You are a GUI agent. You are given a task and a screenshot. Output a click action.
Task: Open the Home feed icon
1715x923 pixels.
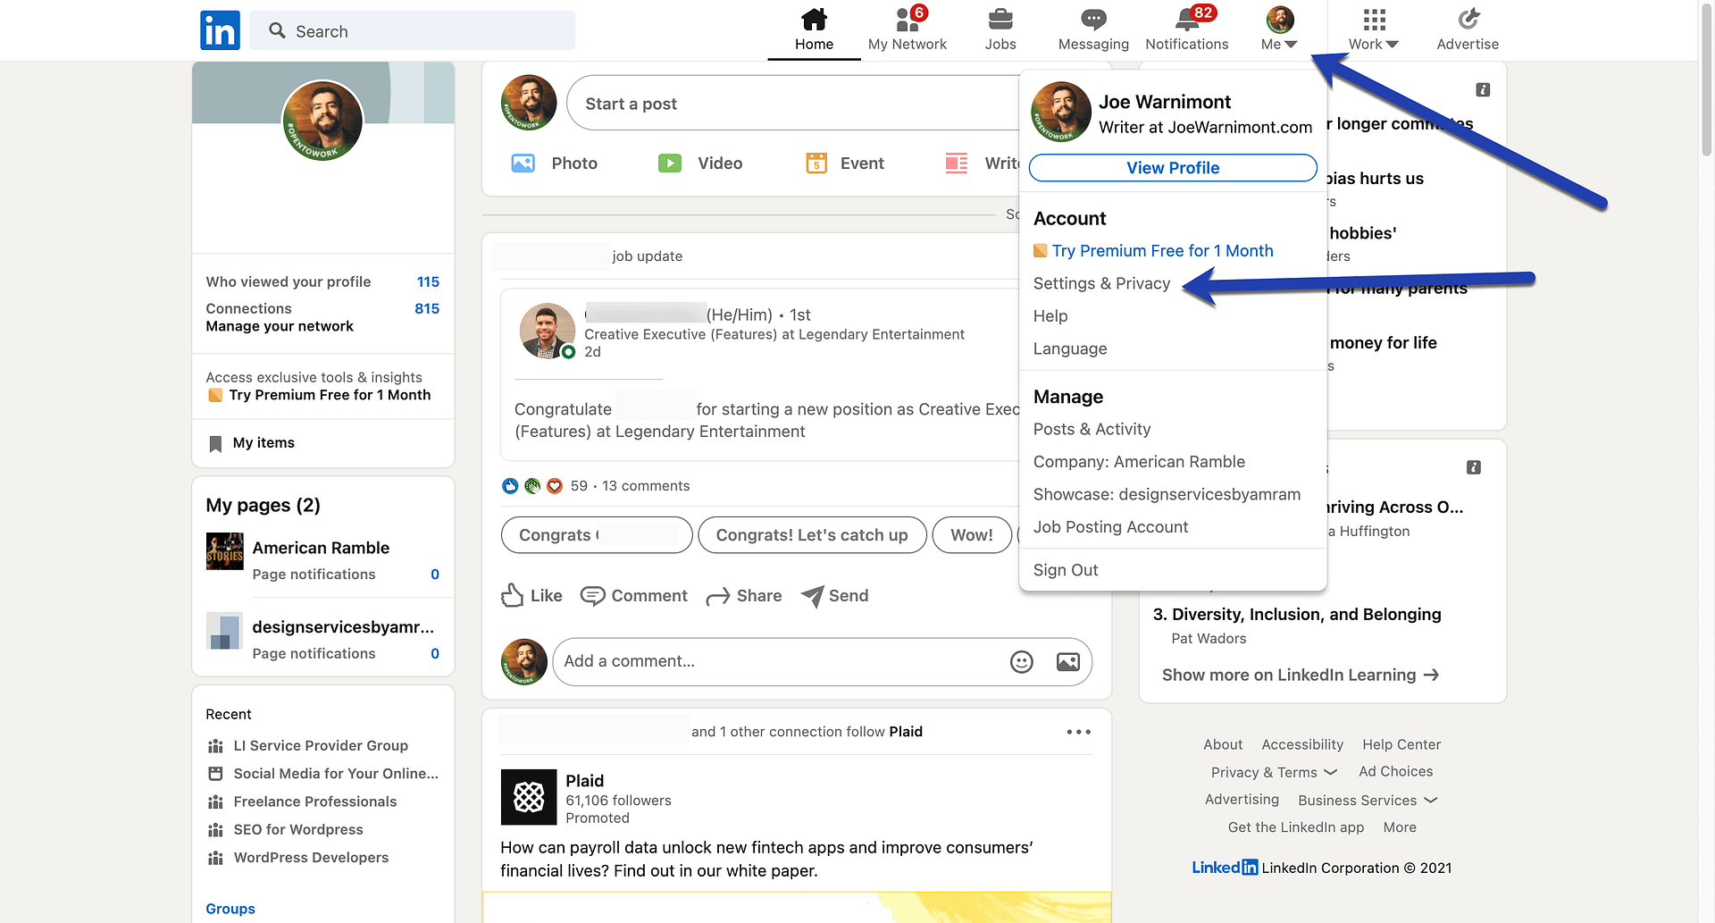(x=813, y=20)
